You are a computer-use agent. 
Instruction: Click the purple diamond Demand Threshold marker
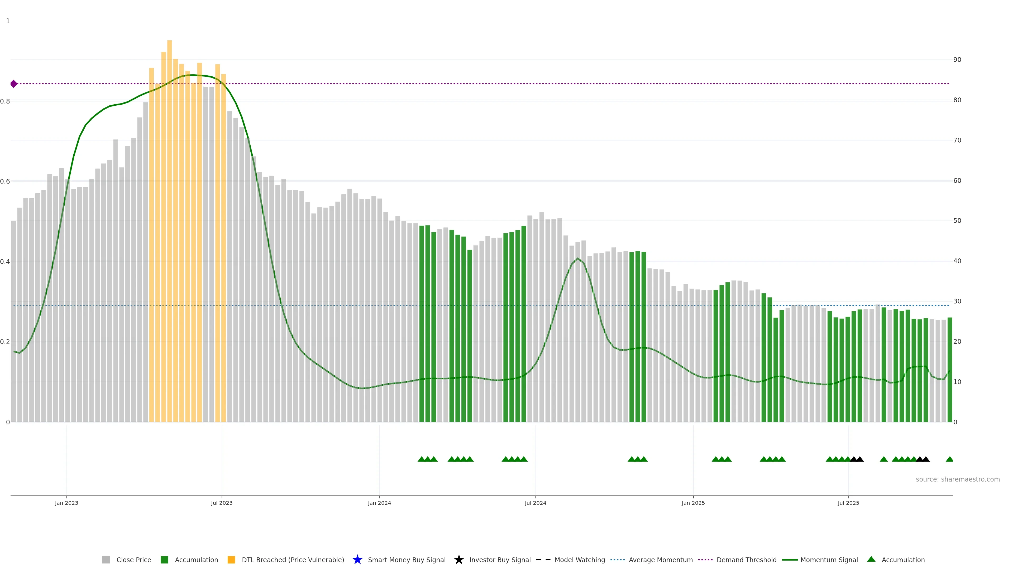tap(14, 84)
